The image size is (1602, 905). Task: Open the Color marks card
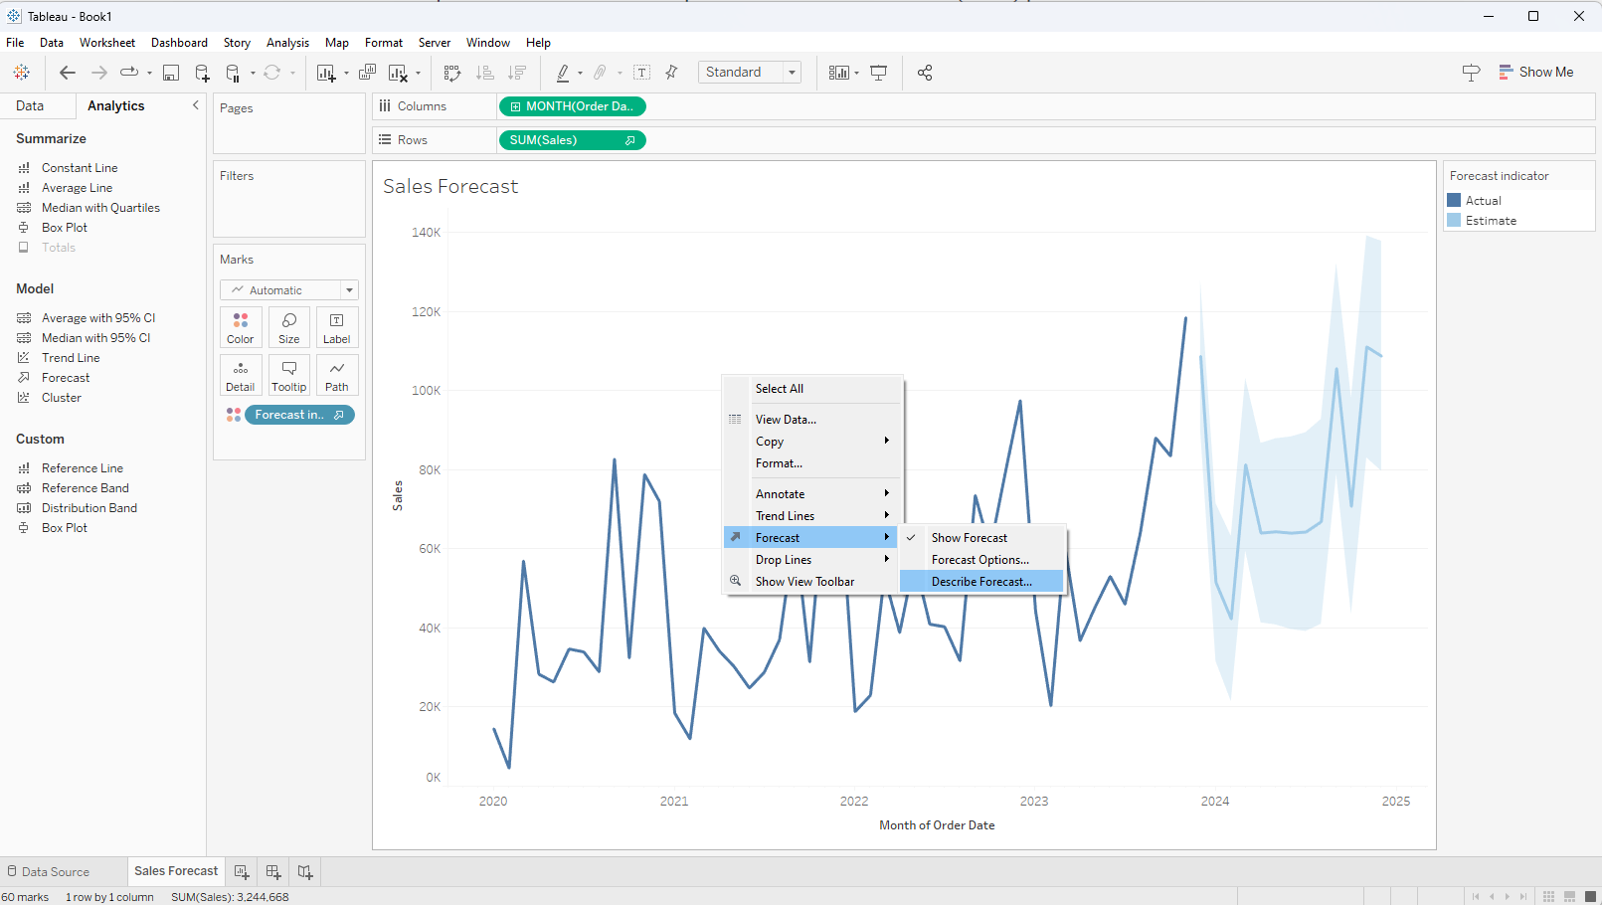point(241,327)
